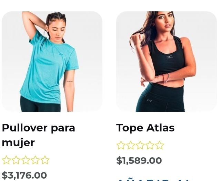Rate Tope Atlas five stars
Viewport: 221px width, 181px height.
(159, 145)
